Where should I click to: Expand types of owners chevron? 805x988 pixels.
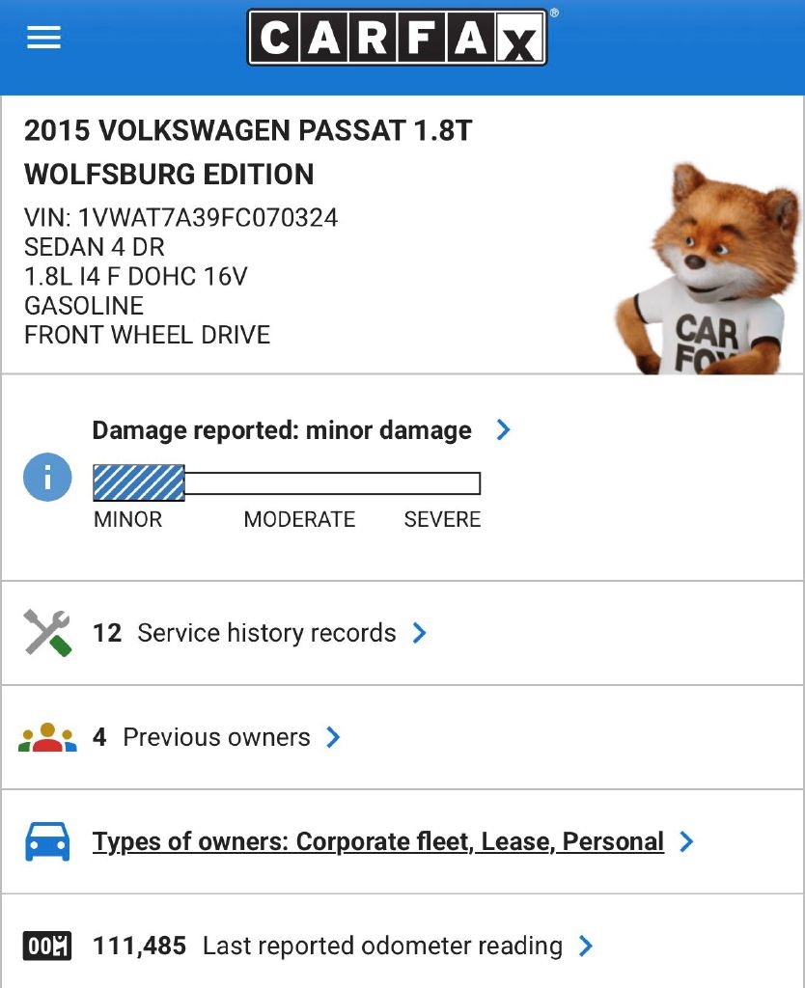(686, 841)
